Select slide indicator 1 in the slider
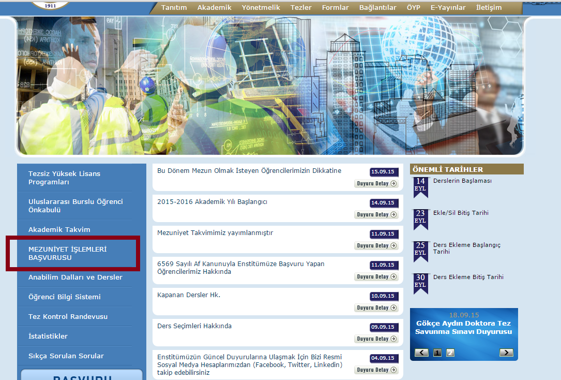Screen dimensions: 561x380 point(437,353)
